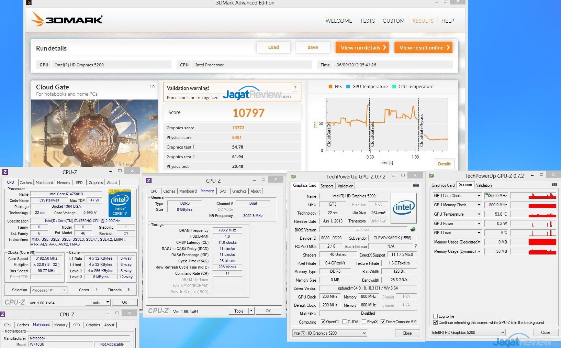Image resolution: width=561 pixels, height=348 pixels.
Task: Expand the Intel HD Graphics 5200 selector in the Sensors window
Action: click(x=503, y=333)
